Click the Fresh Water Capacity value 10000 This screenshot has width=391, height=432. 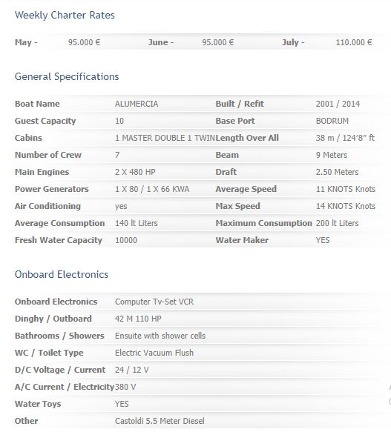[x=126, y=240]
